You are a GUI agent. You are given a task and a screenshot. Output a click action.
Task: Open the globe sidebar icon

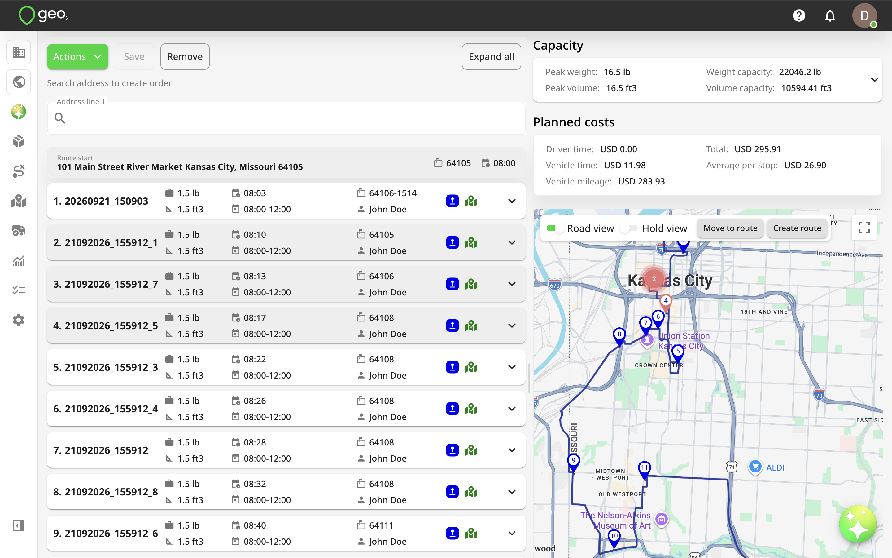click(19, 82)
